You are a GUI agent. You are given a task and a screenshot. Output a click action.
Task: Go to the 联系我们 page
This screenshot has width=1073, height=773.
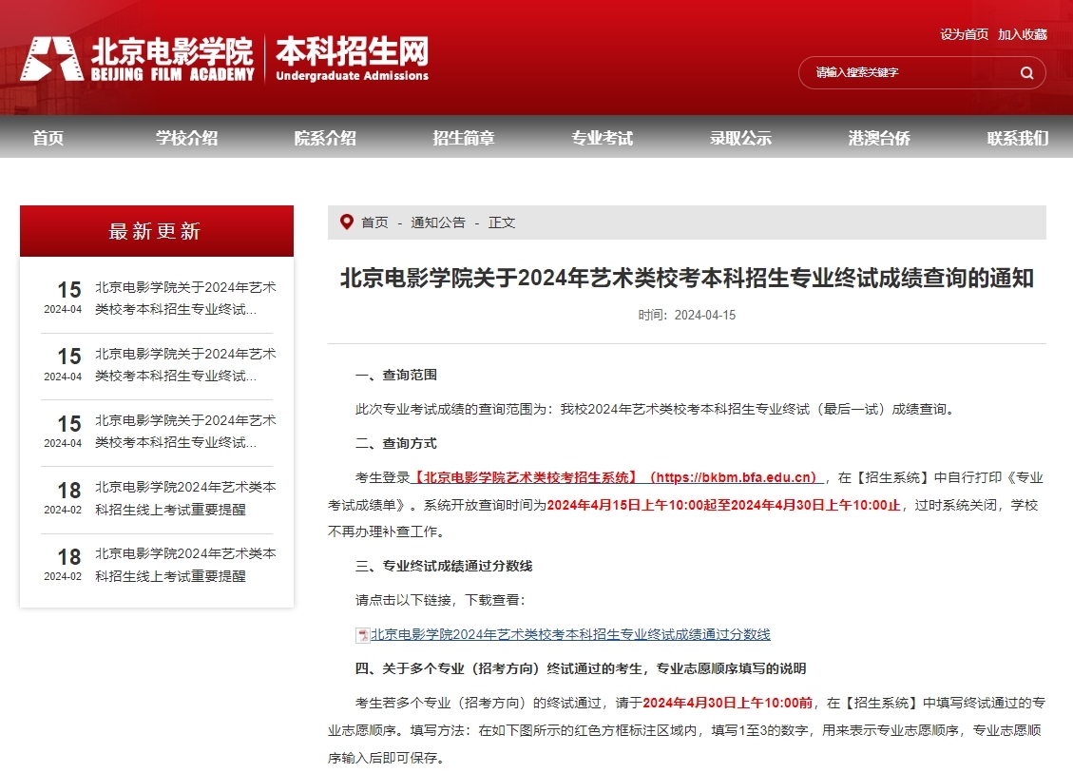coord(1017,138)
